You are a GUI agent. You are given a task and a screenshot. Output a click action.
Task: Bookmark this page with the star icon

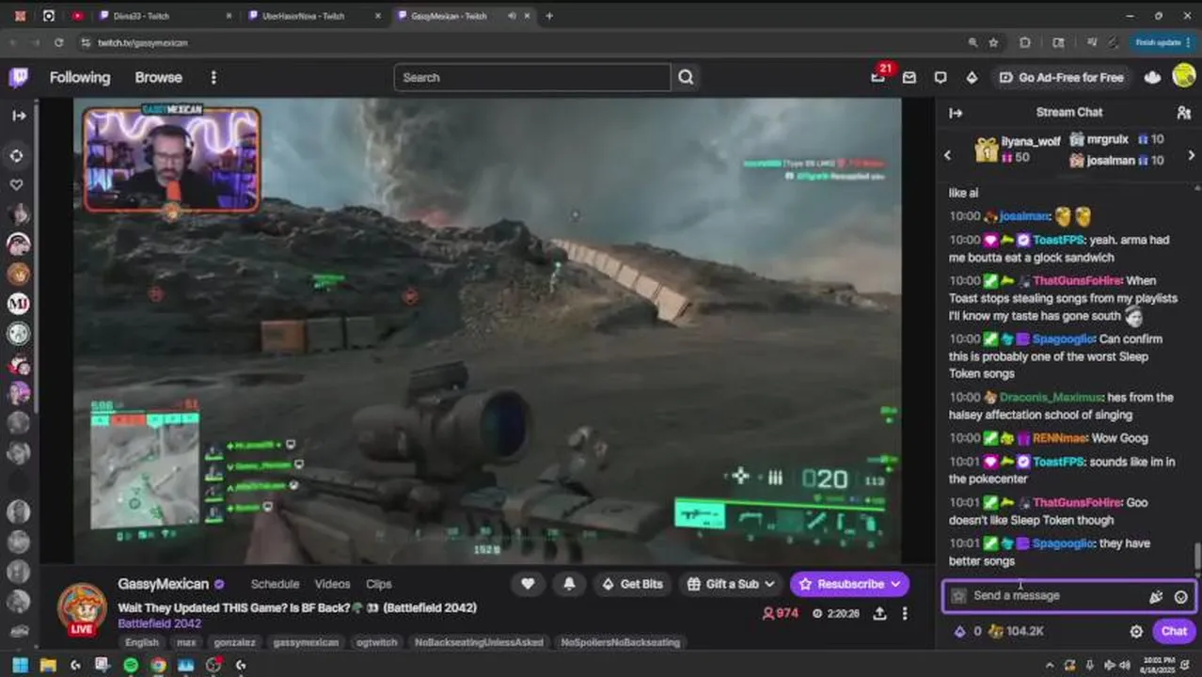[994, 42]
